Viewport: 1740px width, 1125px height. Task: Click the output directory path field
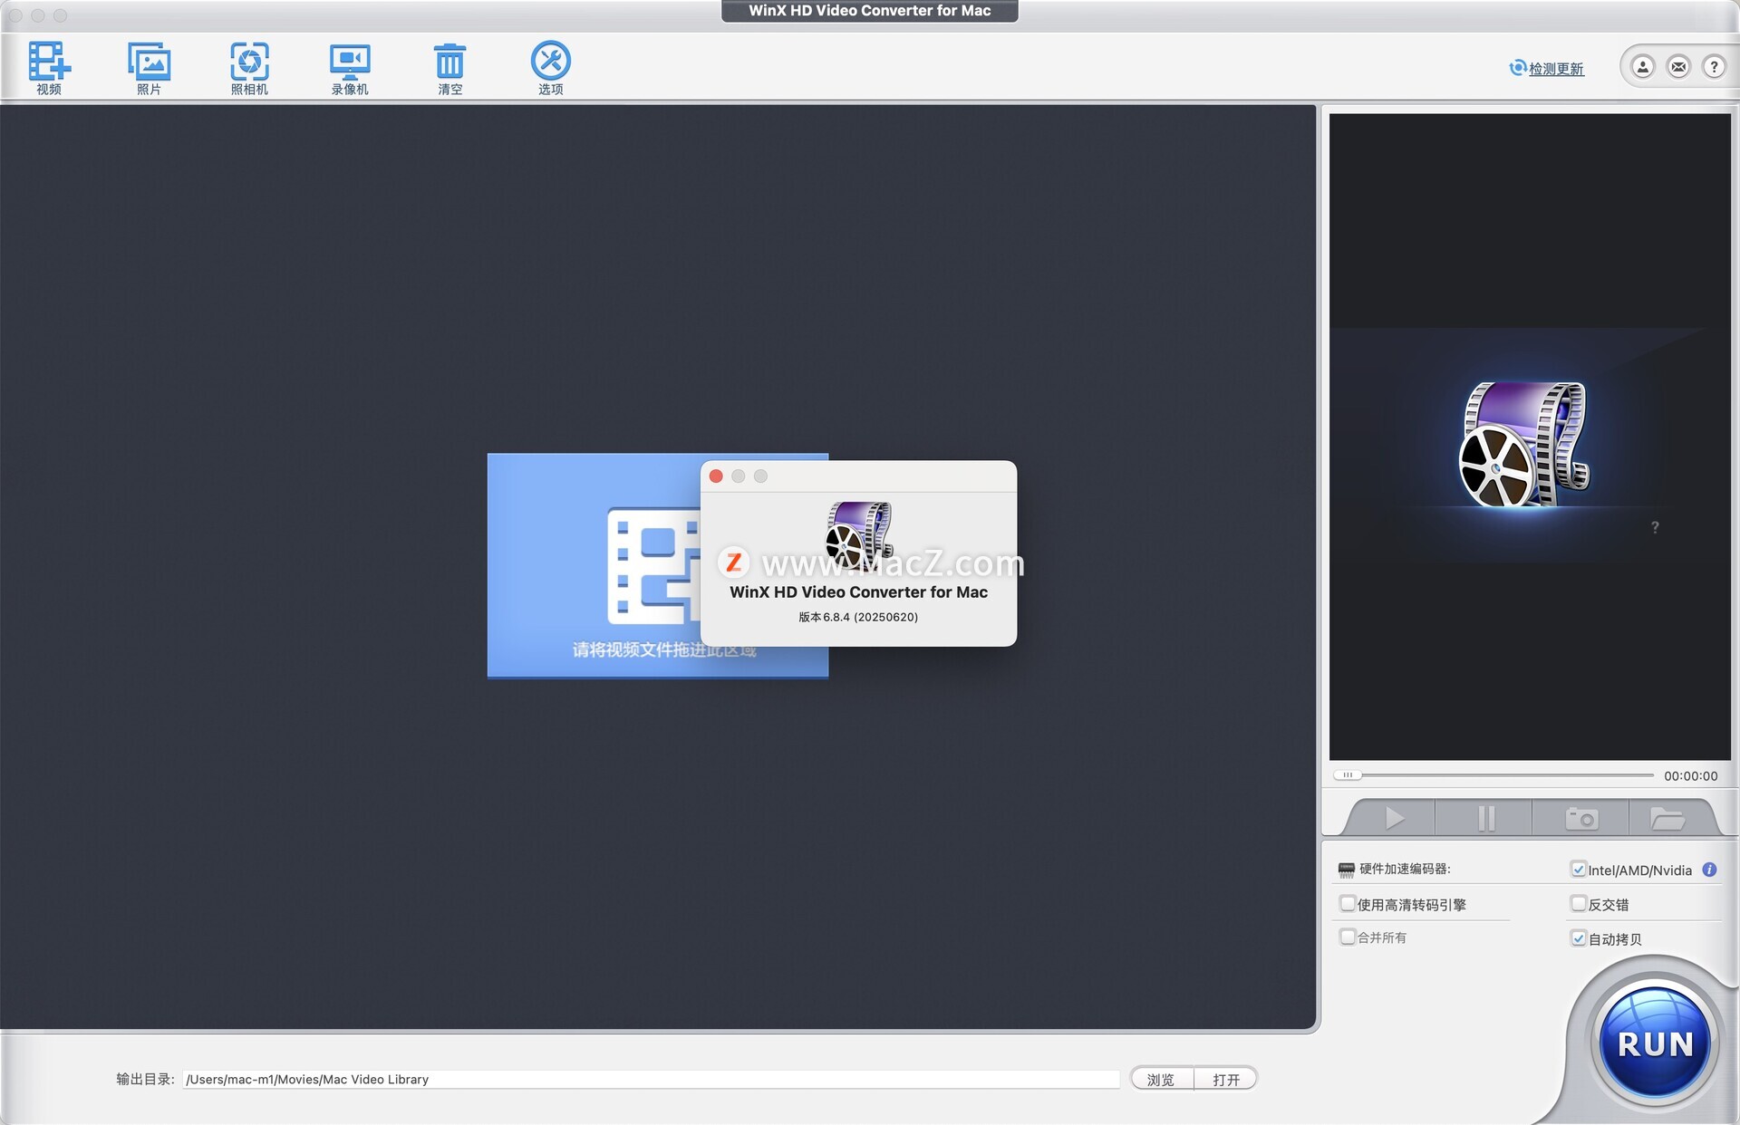pyautogui.click(x=651, y=1079)
